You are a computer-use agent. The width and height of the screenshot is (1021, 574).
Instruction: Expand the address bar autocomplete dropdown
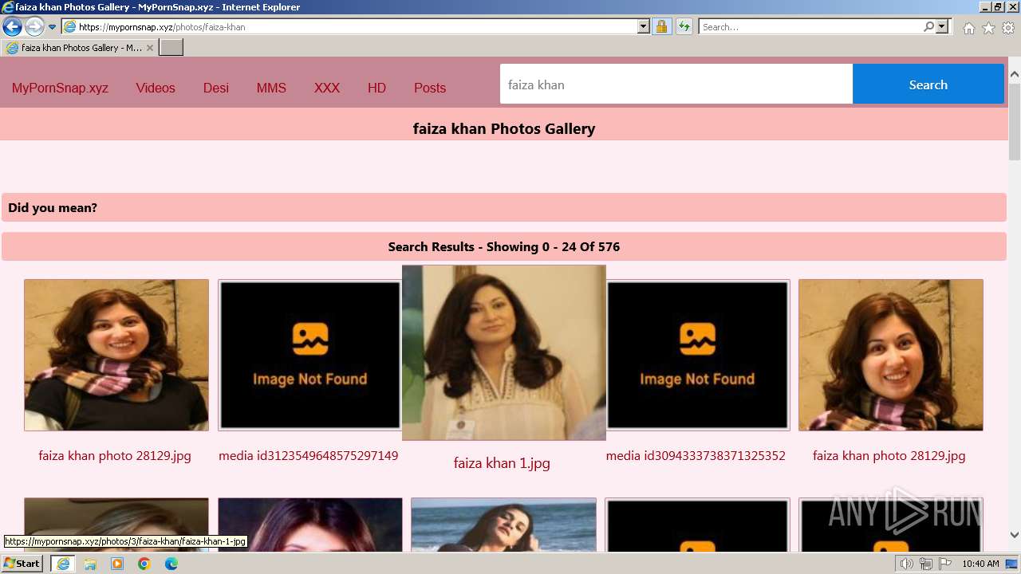(644, 26)
